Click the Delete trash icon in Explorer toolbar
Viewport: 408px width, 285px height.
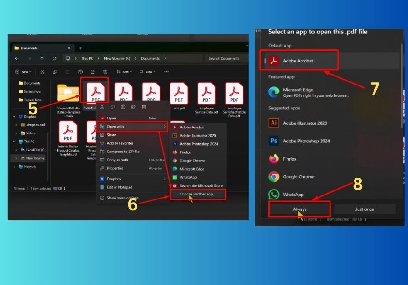pyautogui.click(x=105, y=71)
